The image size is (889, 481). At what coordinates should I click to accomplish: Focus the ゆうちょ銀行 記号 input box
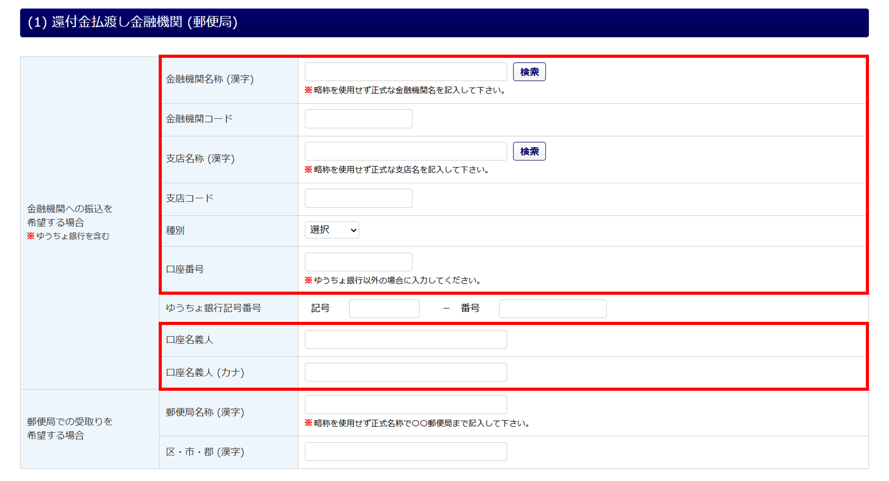point(384,309)
